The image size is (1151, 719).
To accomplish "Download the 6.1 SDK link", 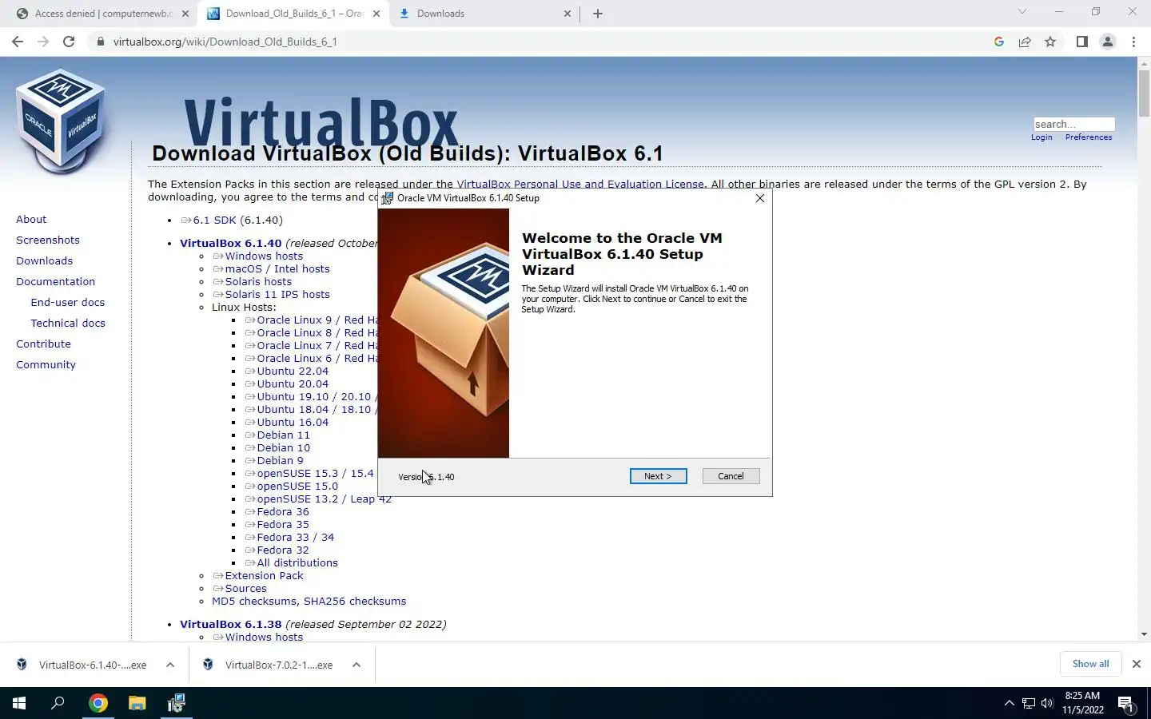I will tap(214, 220).
